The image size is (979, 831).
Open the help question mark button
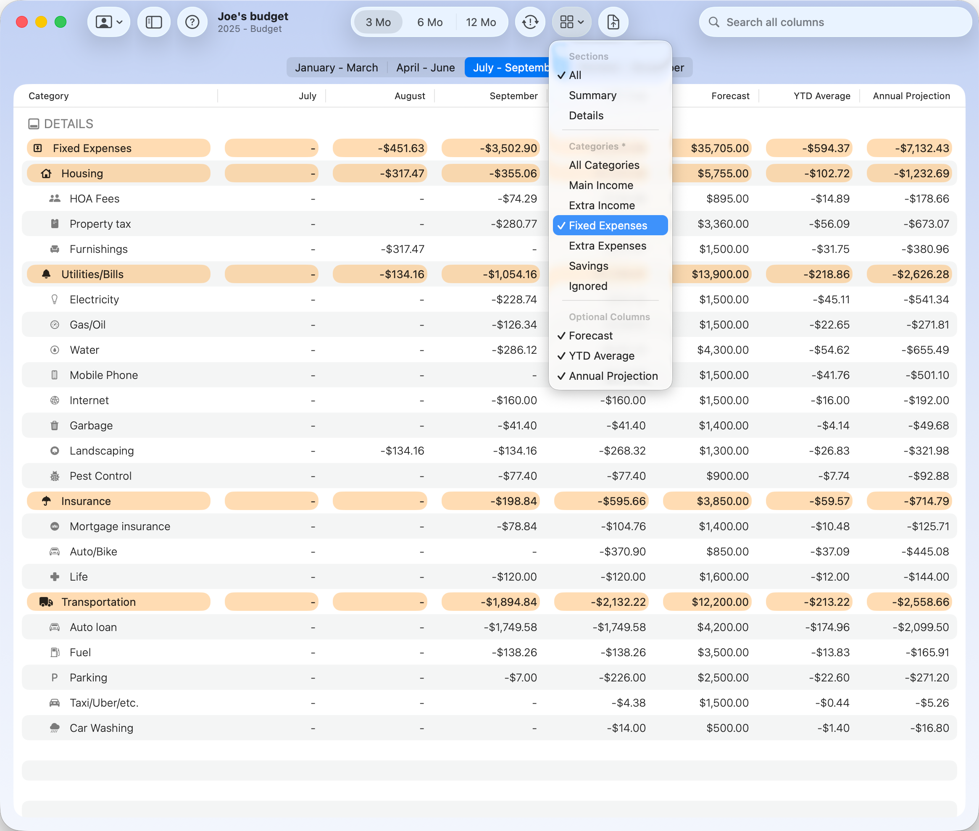(x=192, y=22)
